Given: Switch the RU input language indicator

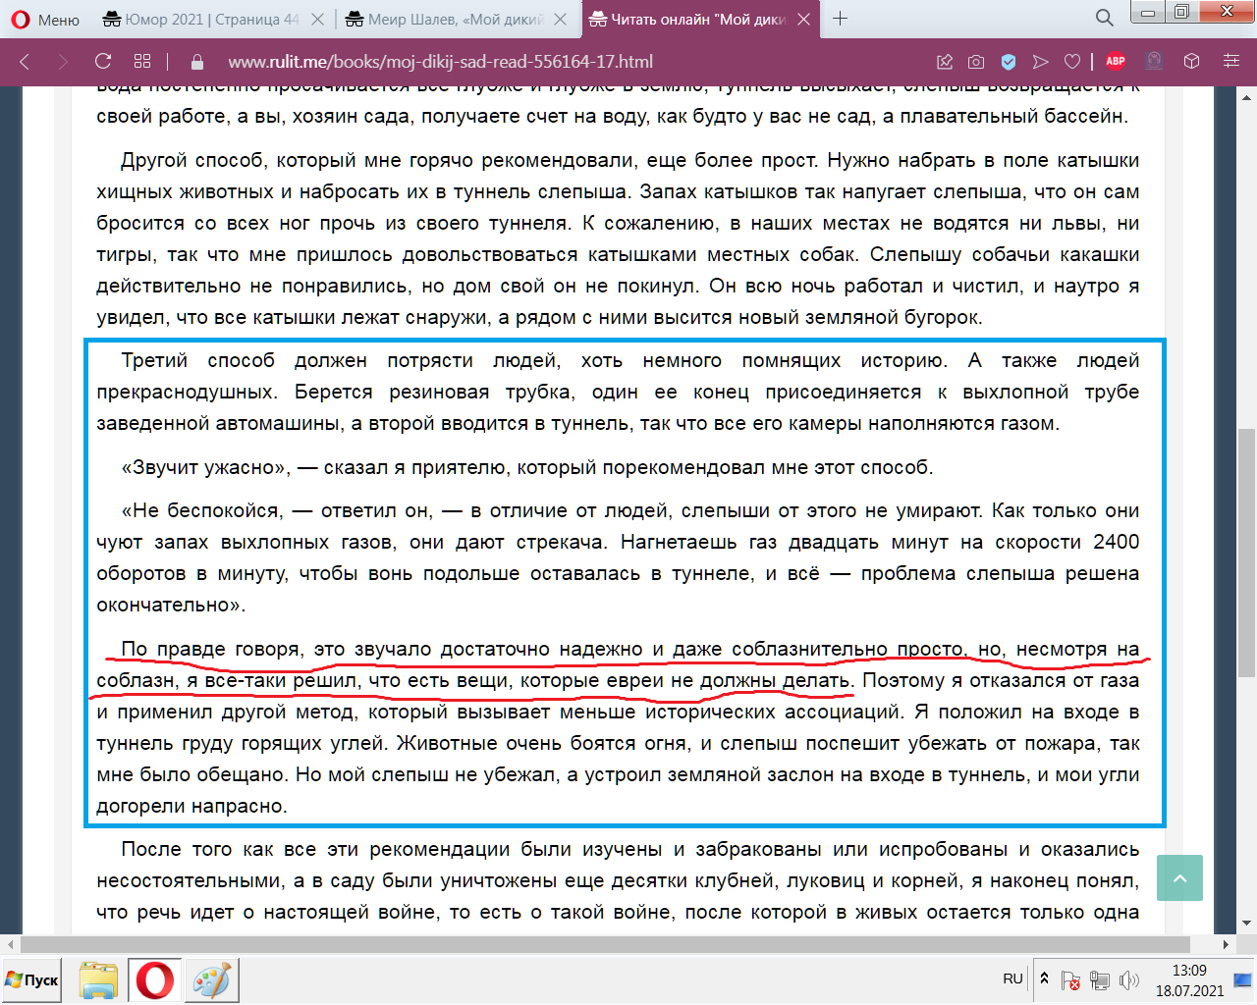Looking at the screenshot, I should pos(1012,979).
